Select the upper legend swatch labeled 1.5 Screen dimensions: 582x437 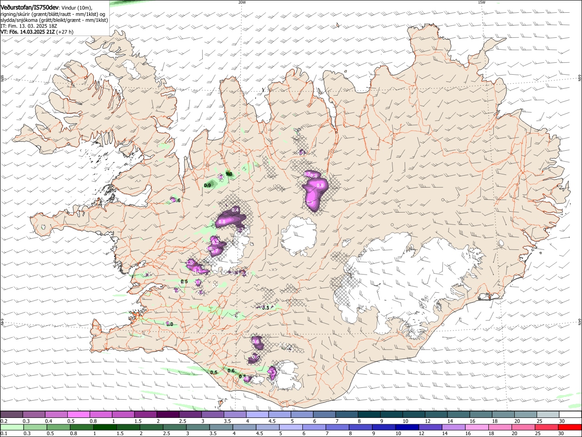[145, 415]
